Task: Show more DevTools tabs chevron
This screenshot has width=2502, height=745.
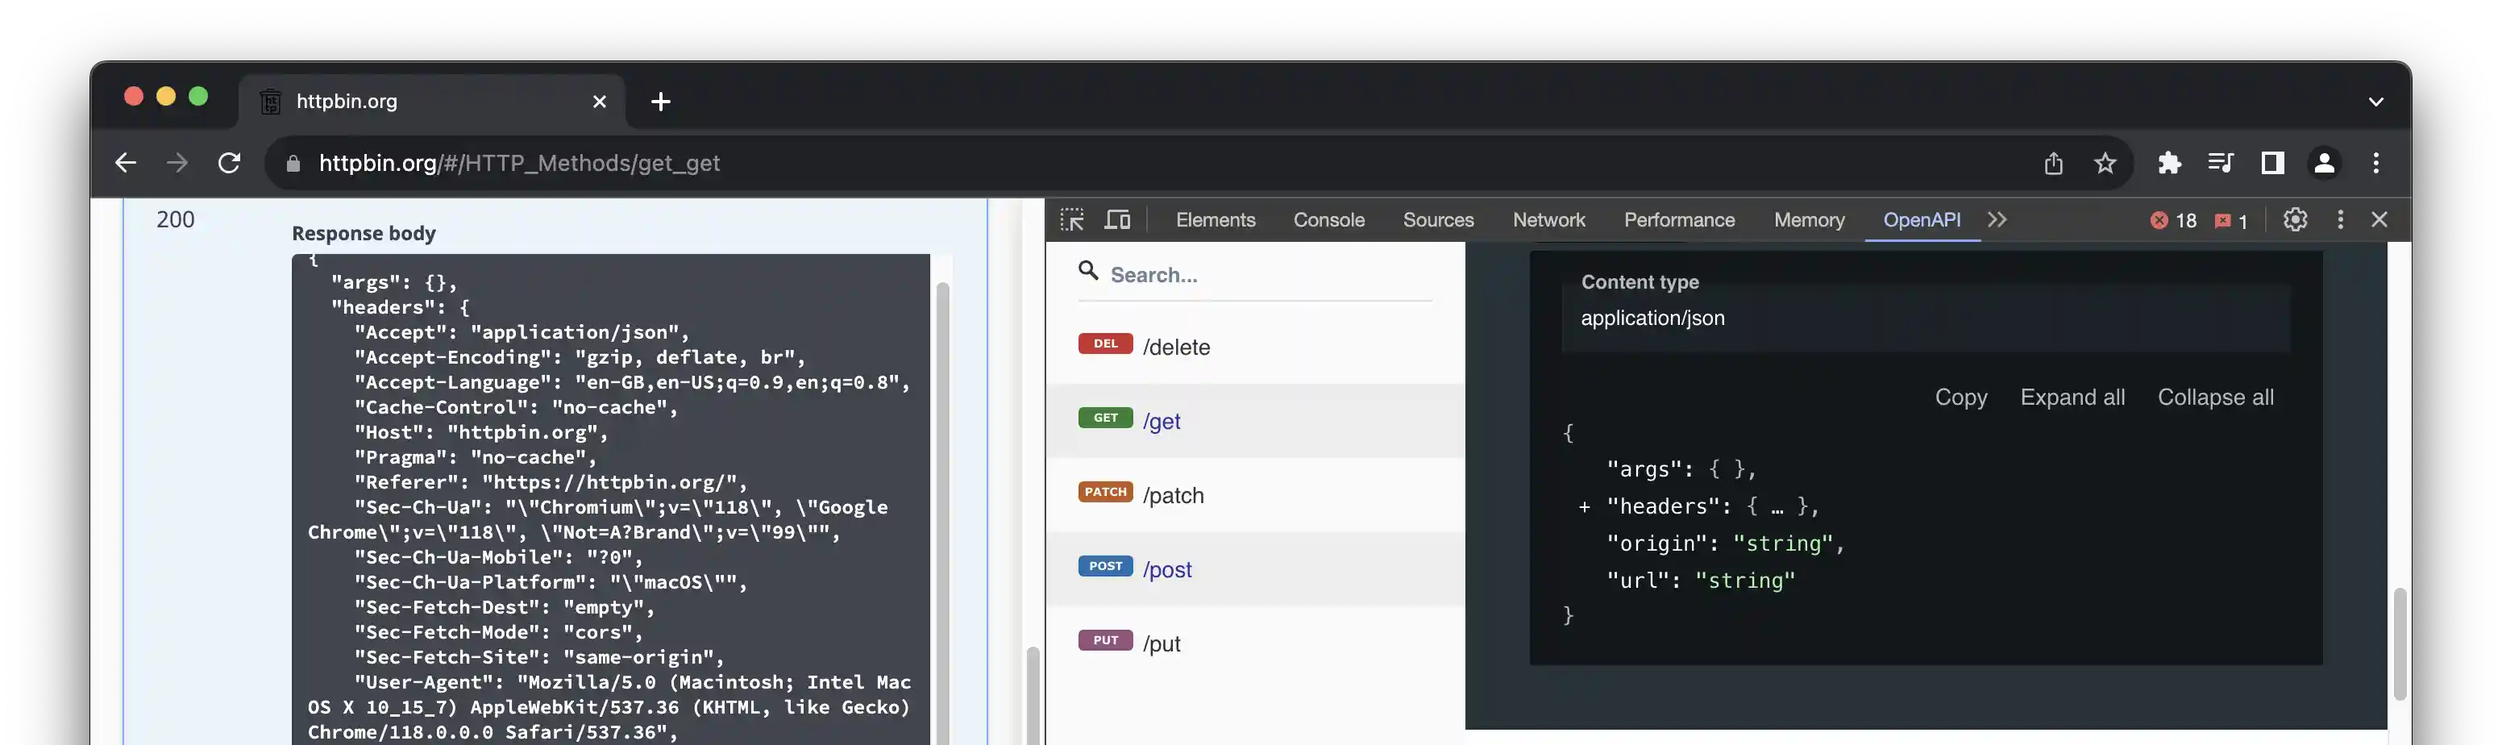Action: [x=1997, y=220]
